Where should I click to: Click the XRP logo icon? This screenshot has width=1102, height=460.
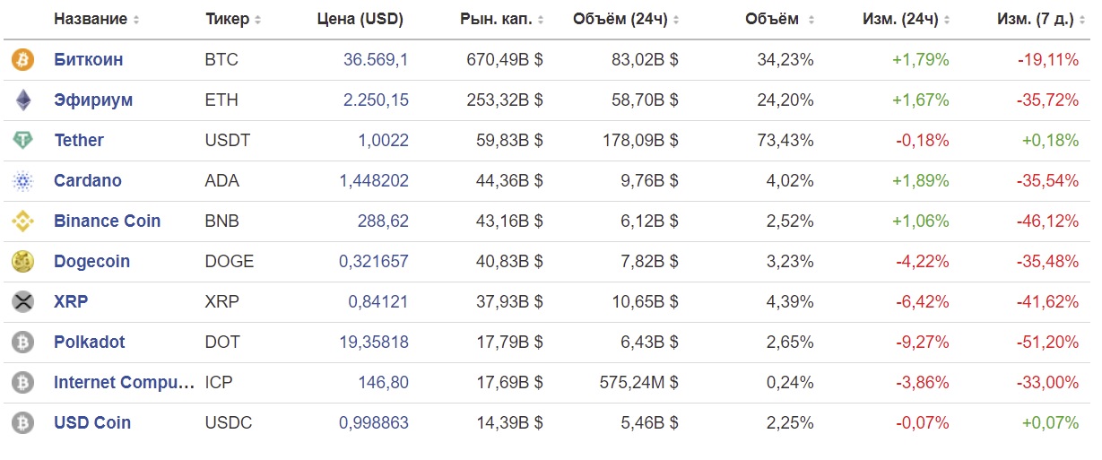tap(22, 302)
